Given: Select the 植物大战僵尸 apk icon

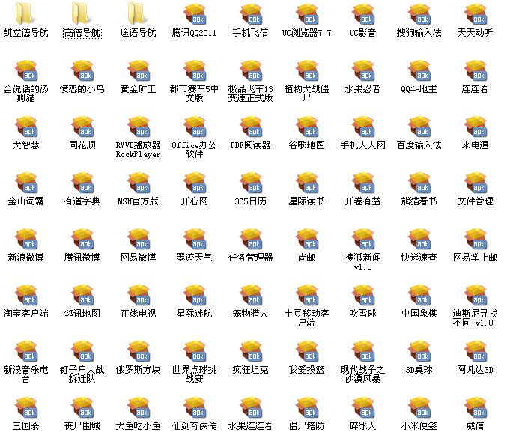Looking at the screenshot, I should [x=307, y=70].
